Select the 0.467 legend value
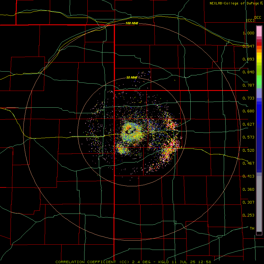264x264 pixels. point(248,163)
